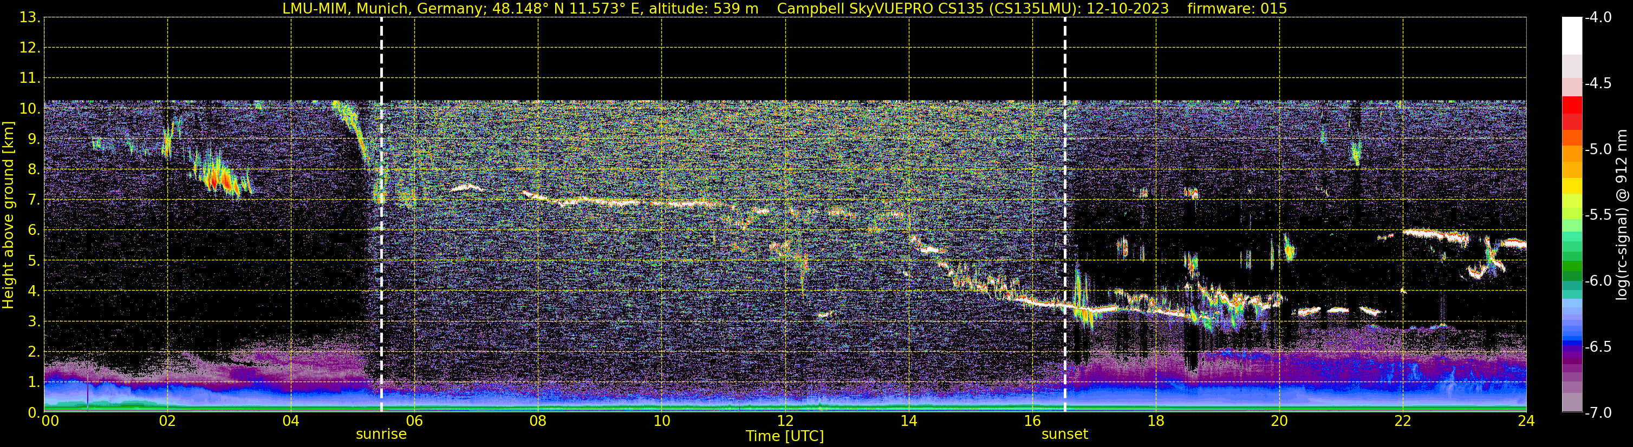Image resolution: width=1633 pixels, height=447 pixels.
Task: Click the colorbar tick label '-6.5'
Action: click(x=1598, y=347)
